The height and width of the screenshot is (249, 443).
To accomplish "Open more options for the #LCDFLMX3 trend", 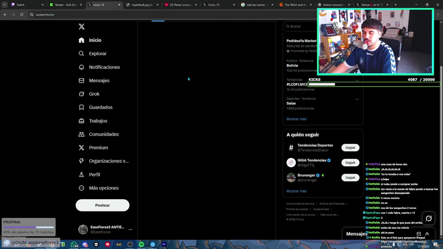I will tap(357, 80).
